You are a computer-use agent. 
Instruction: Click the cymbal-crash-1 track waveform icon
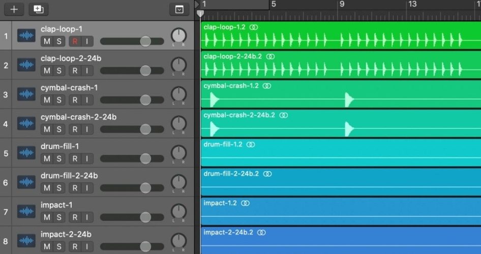click(26, 94)
